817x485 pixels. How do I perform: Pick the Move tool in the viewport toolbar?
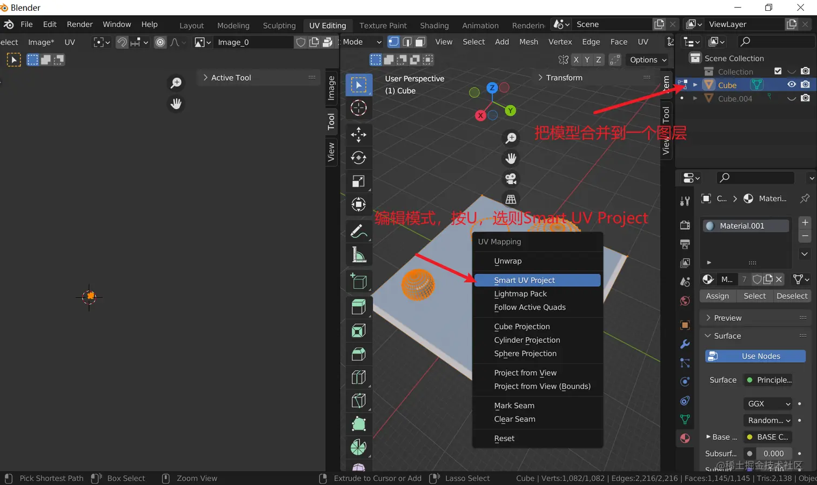tap(359, 134)
